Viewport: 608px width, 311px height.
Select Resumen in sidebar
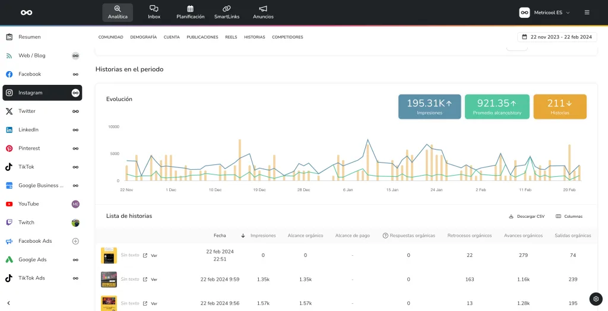pos(42,37)
